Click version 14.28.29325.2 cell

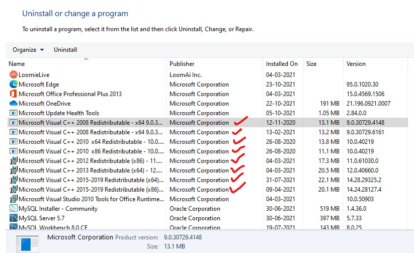pos(364,180)
